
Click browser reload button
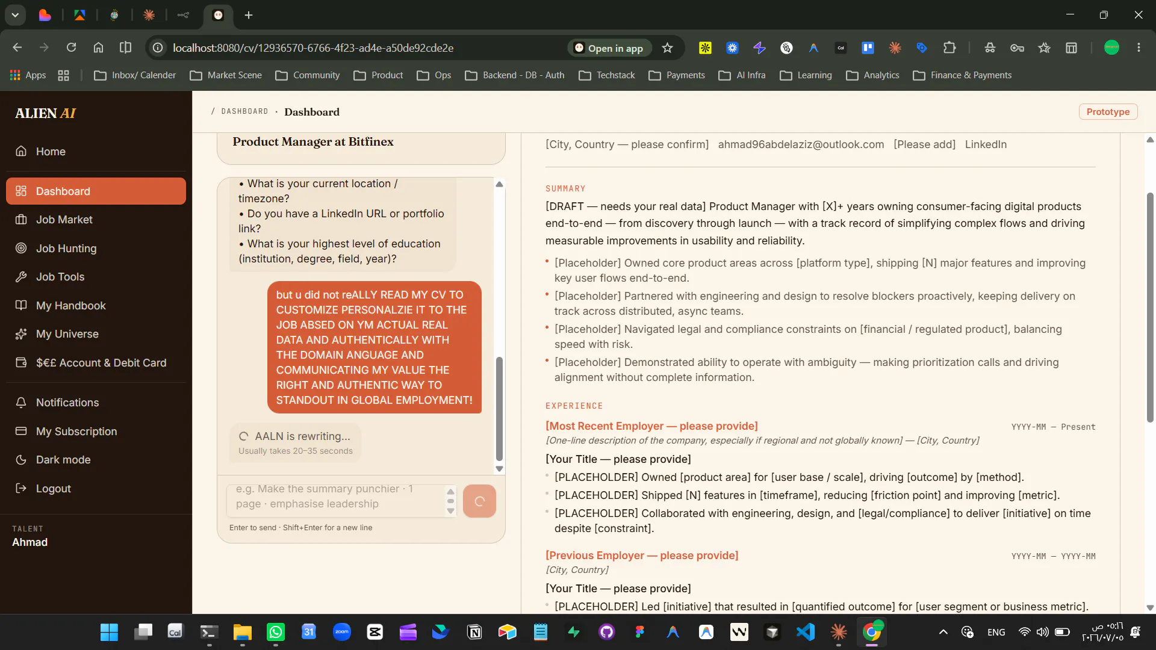click(x=71, y=48)
